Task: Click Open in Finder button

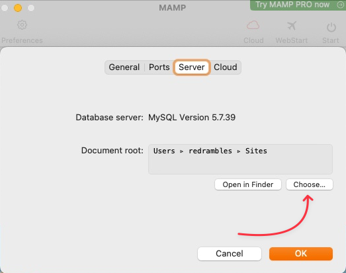Action: pyautogui.click(x=248, y=184)
